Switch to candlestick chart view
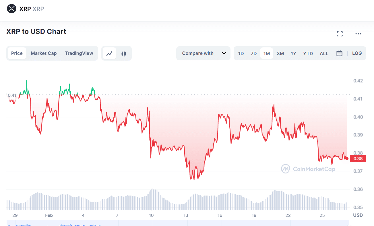Viewport: 374px width, 226px height. click(x=124, y=53)
